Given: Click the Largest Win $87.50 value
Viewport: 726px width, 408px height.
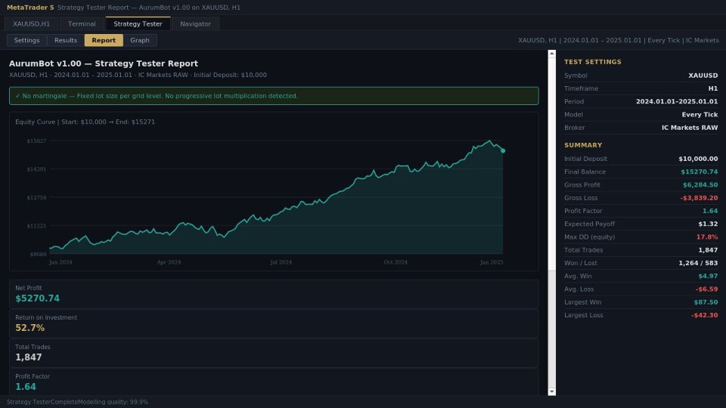Looking at the screenshot, I should pyautogui.click(x=706, y=302).
